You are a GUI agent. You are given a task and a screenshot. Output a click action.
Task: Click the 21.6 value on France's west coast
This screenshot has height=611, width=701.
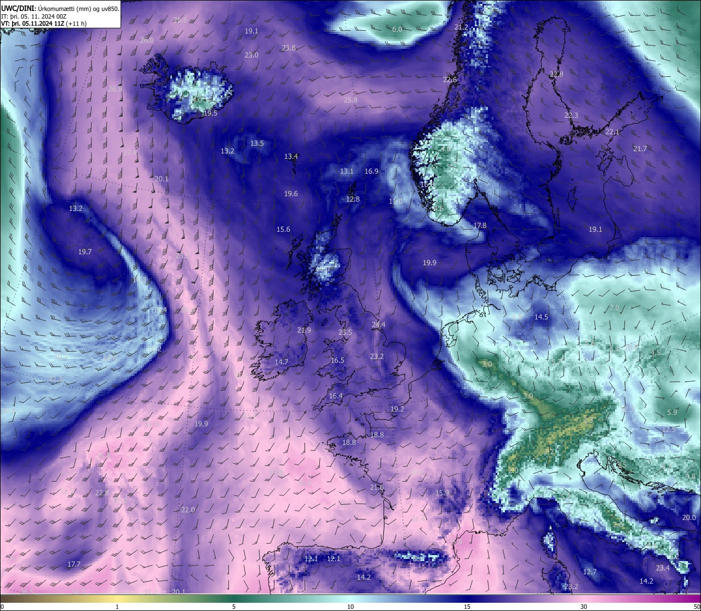[x=377, y=487]
